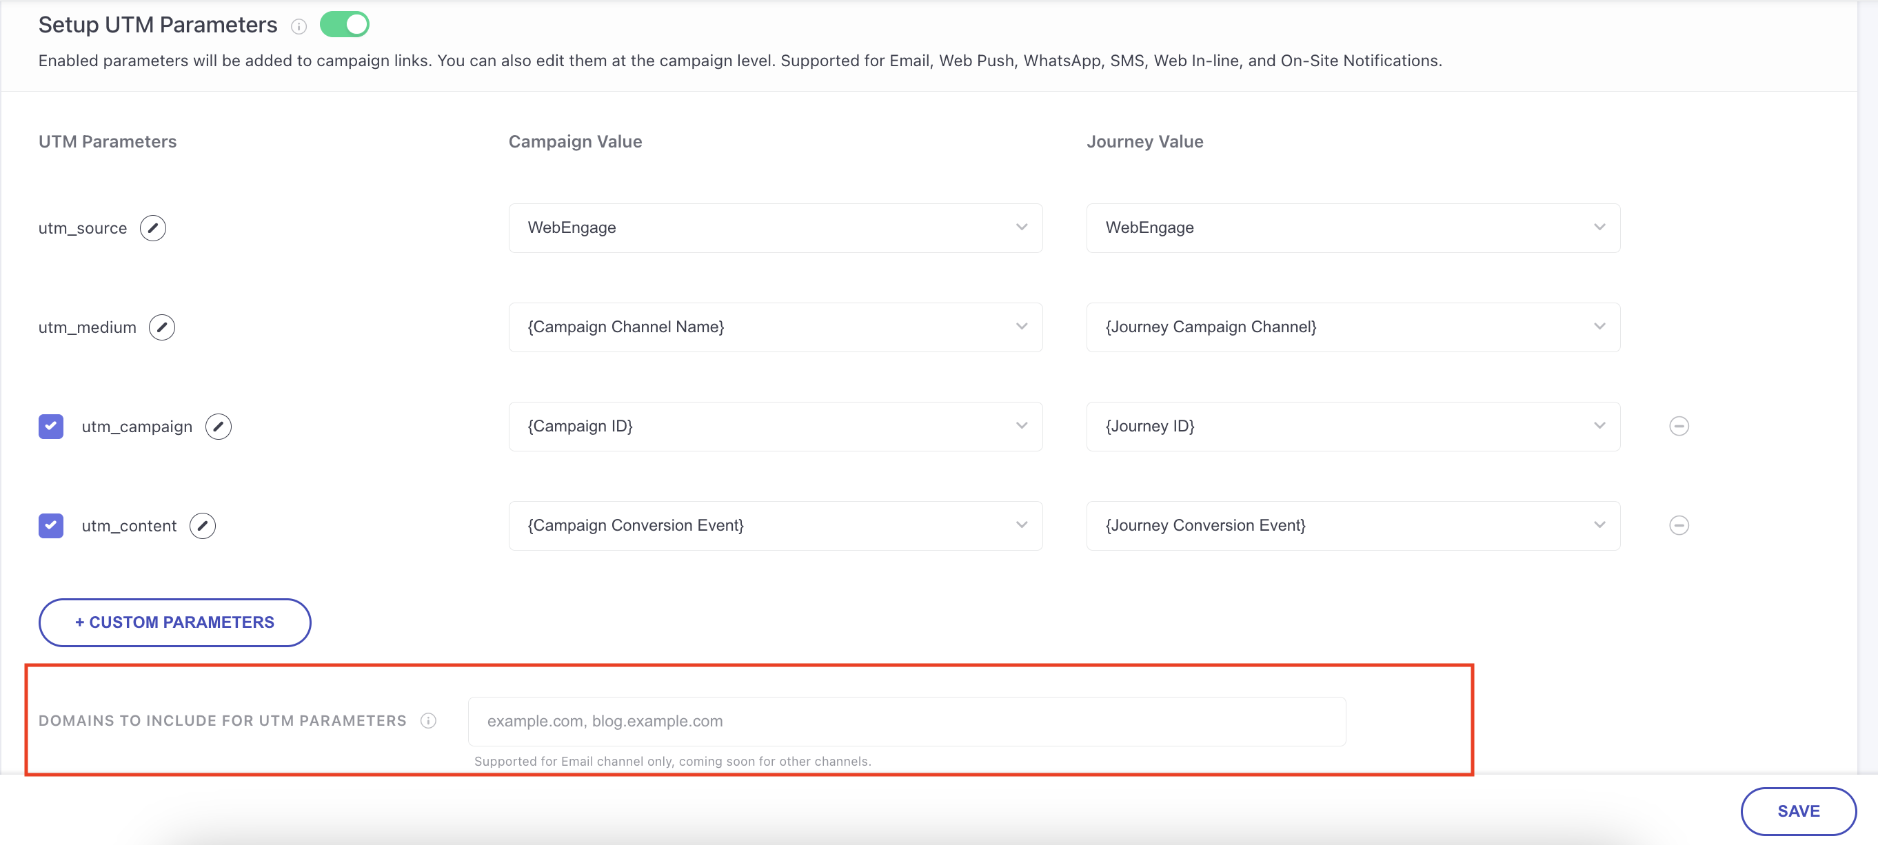Uncheck the utm_campaign checkbox
This screenshot has width=1878, height=845.
(x=50, y=426)
